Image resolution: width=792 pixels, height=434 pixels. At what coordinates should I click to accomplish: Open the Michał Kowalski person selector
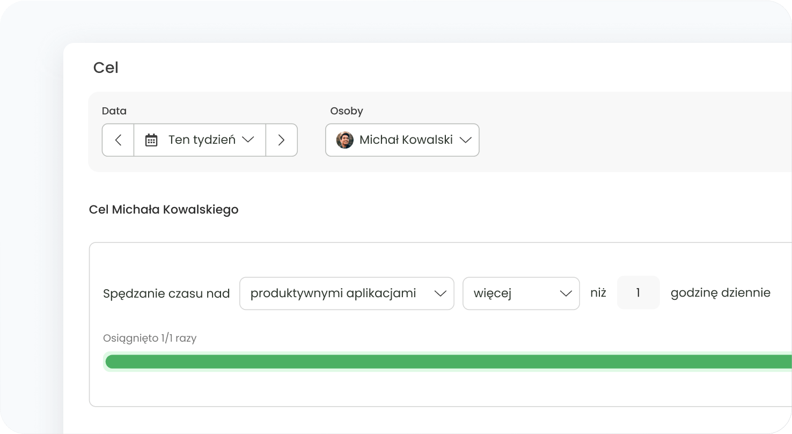tap(405, 140)
